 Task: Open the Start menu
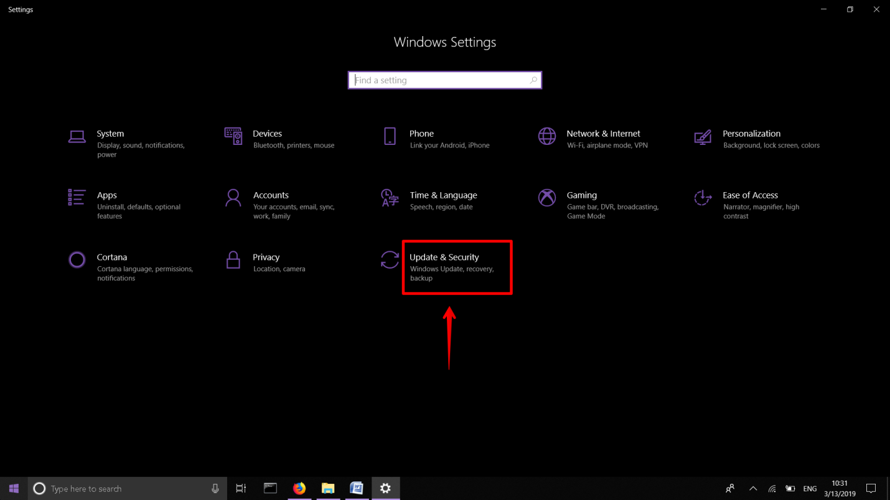pyautogui.click(x=13, y=489)
